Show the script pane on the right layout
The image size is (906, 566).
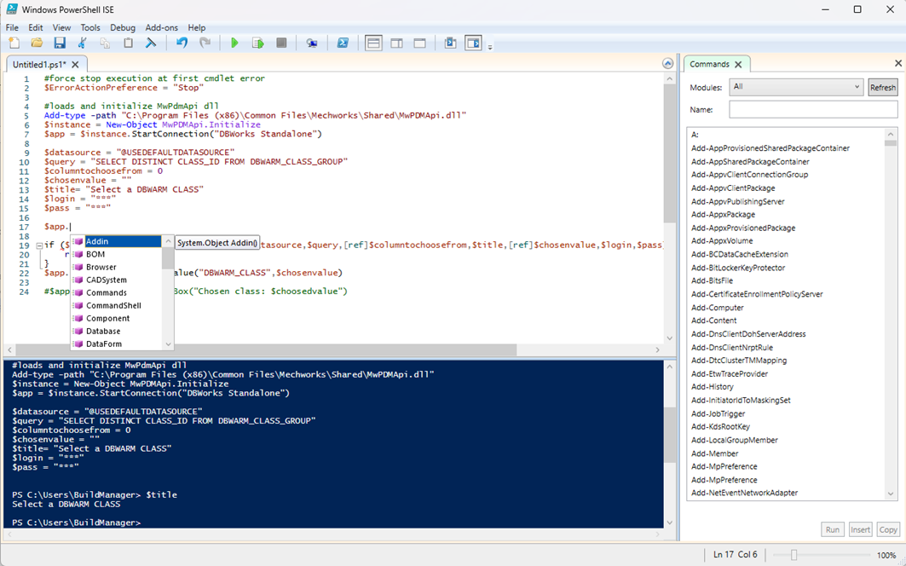[x=397, y=43]
